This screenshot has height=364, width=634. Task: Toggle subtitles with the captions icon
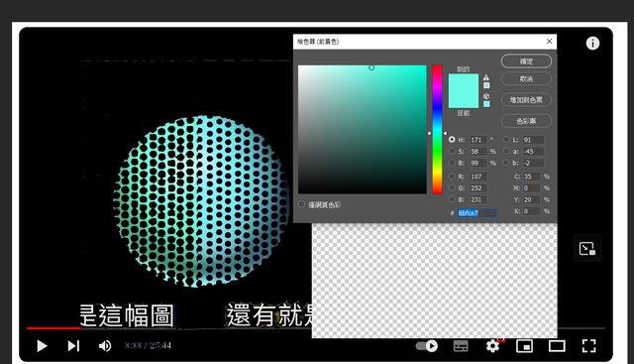click(461, 346)
